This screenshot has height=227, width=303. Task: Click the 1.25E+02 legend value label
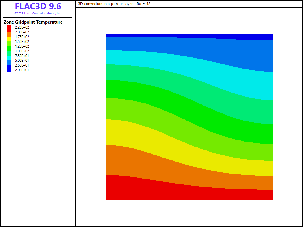22,46
